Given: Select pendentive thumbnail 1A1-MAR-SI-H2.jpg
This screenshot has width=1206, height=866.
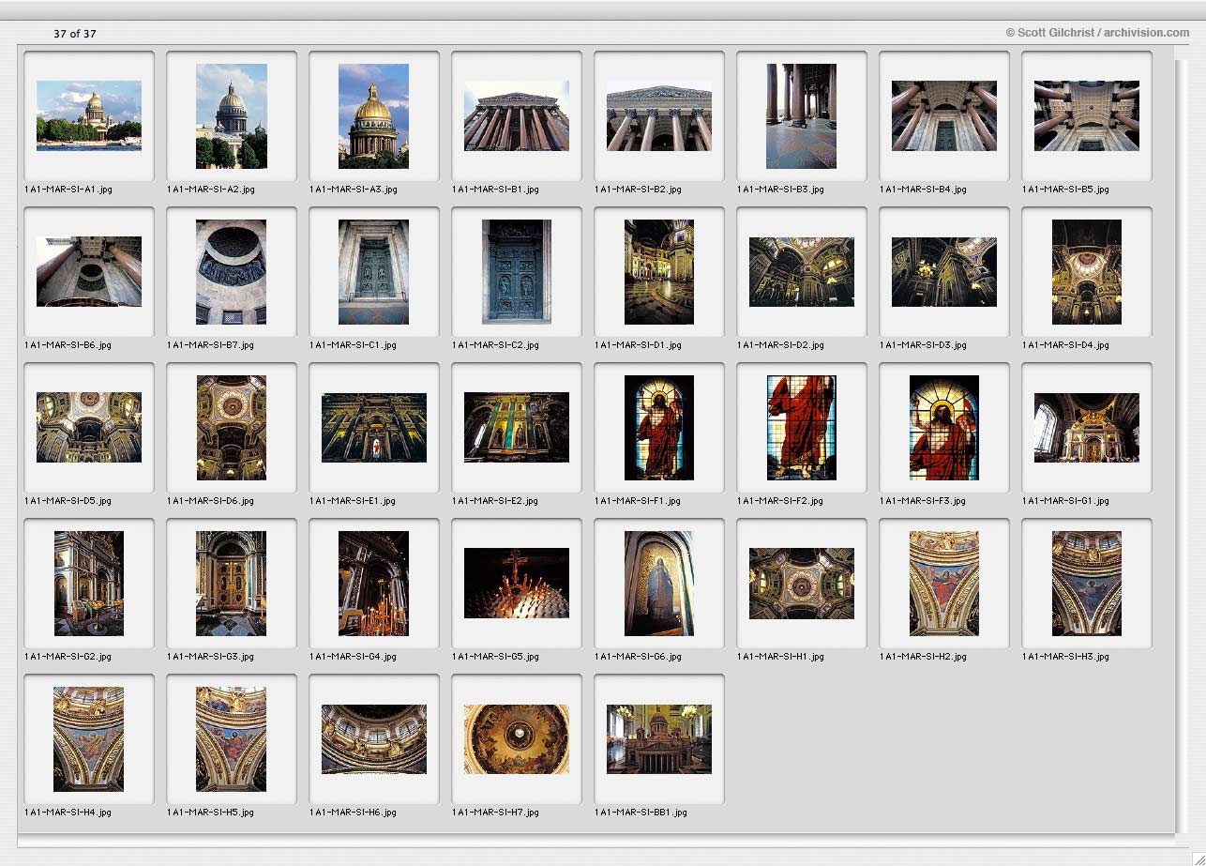Looking at the screenshot, I should [x=944, y=583].
